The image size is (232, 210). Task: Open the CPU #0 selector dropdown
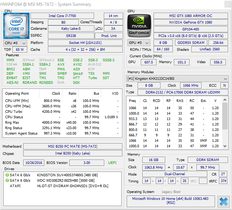15,43
